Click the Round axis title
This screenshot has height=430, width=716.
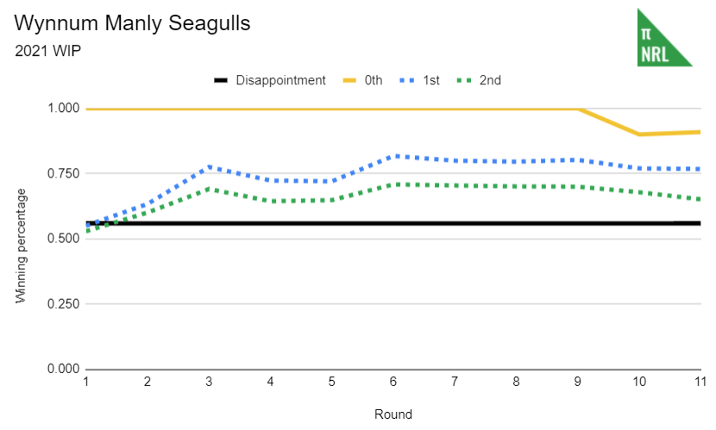pyautogui.click(x=393, y=414)
